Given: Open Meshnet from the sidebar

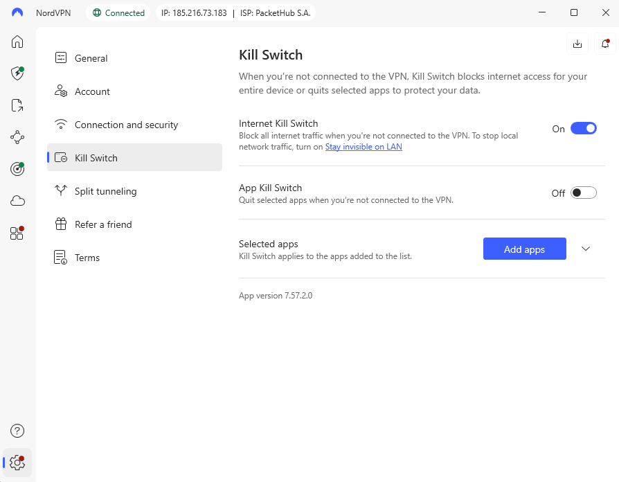Looking at the screenshot, I should pos(17,137).
